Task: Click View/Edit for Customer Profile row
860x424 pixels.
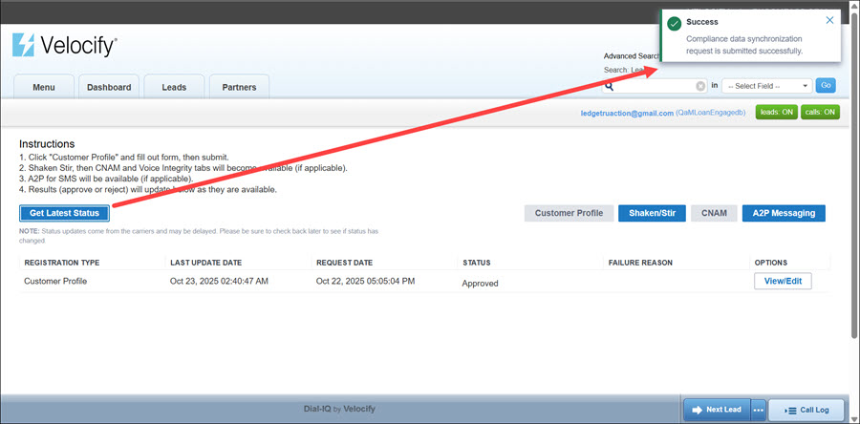Action: coord(783,282)
